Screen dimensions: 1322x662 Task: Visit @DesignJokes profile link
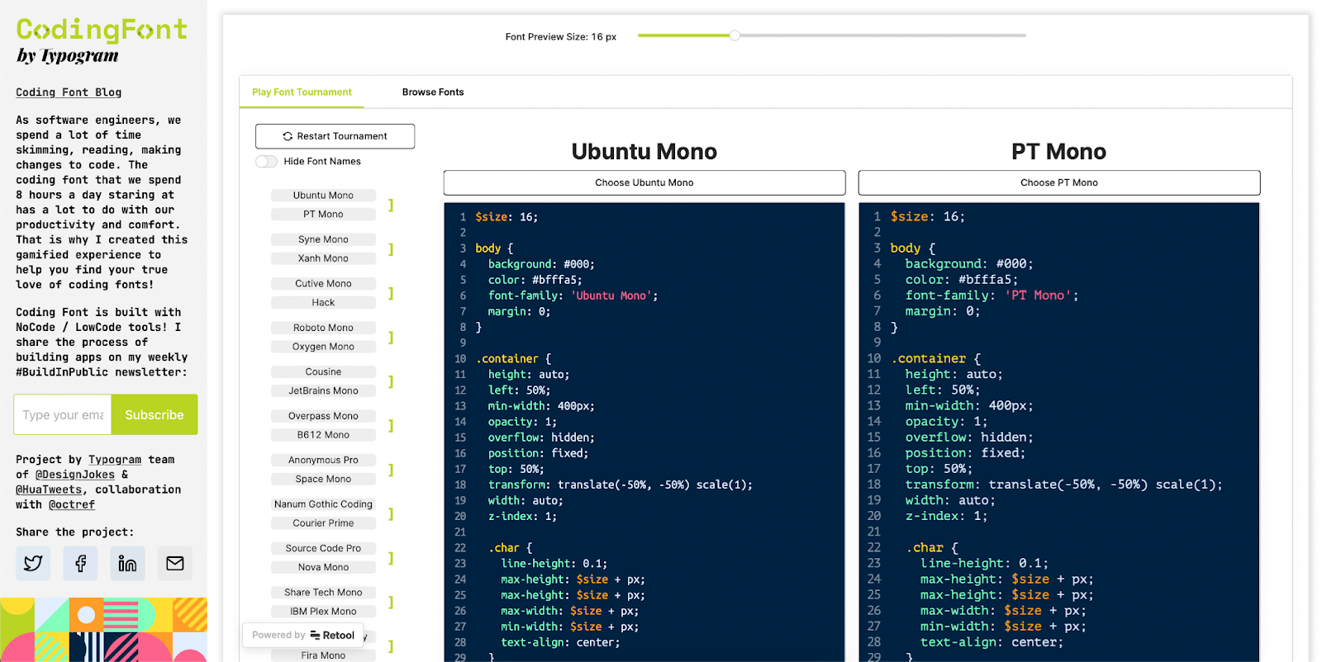(x=75, y=475)
